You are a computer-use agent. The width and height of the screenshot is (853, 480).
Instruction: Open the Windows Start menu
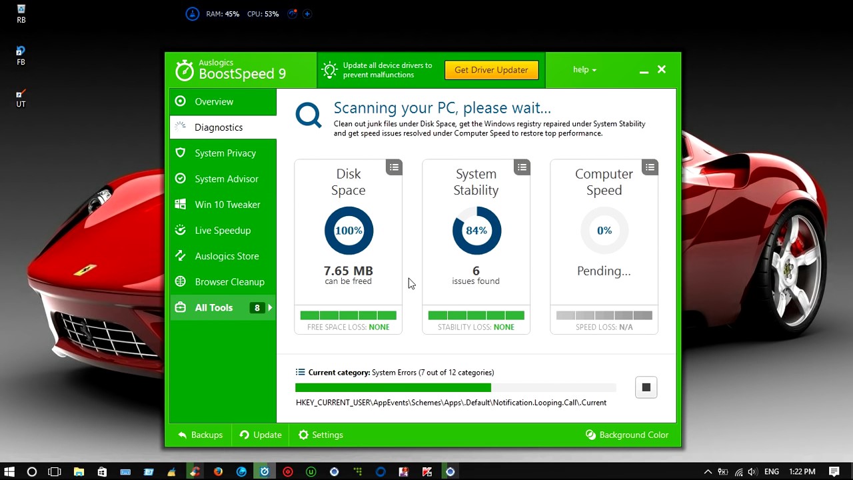click(9, 471)
